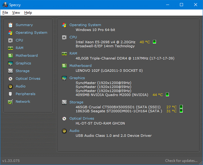Select Summary in the sidebar

click(x=24, y=25)
